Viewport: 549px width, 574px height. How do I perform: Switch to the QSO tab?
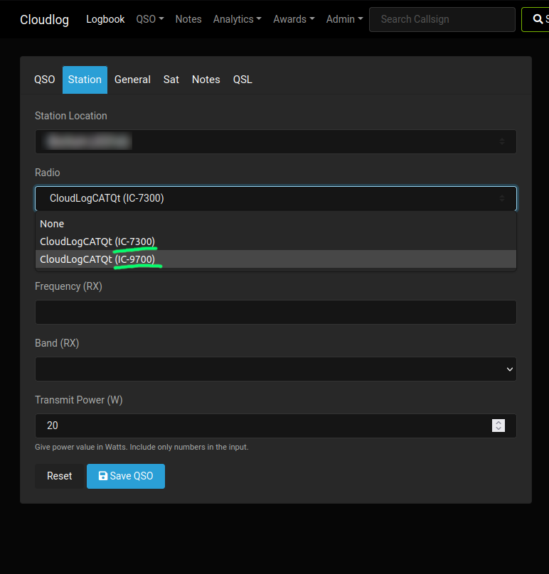(x=44, y=80)
